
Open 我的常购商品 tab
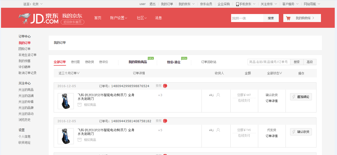click(x=138, y=62)
